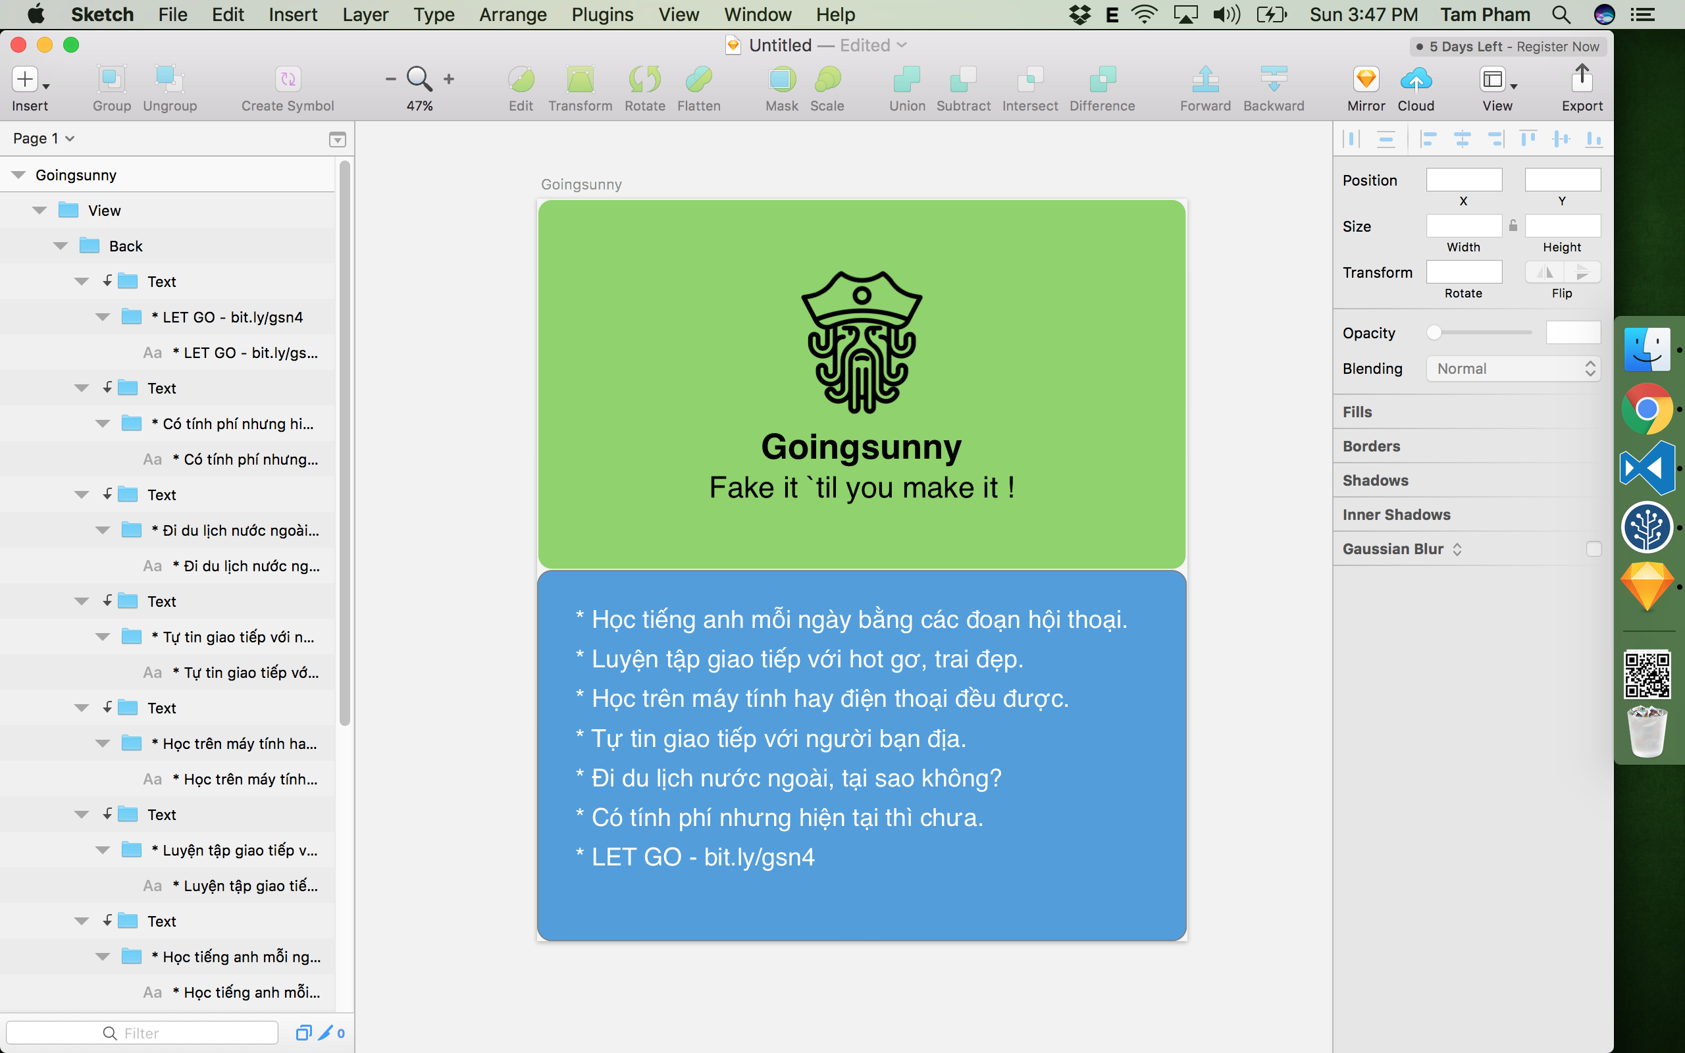This screenshot has width=1685, height=1053.
Task: Click the Export icon in toolbar
Action: 1581,80
